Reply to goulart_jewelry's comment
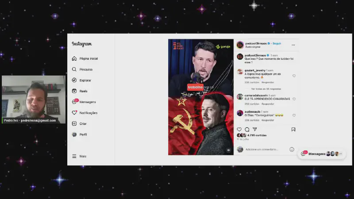This screenshot has height=199, width=354. pyautogui.click(x=268, y=82)
